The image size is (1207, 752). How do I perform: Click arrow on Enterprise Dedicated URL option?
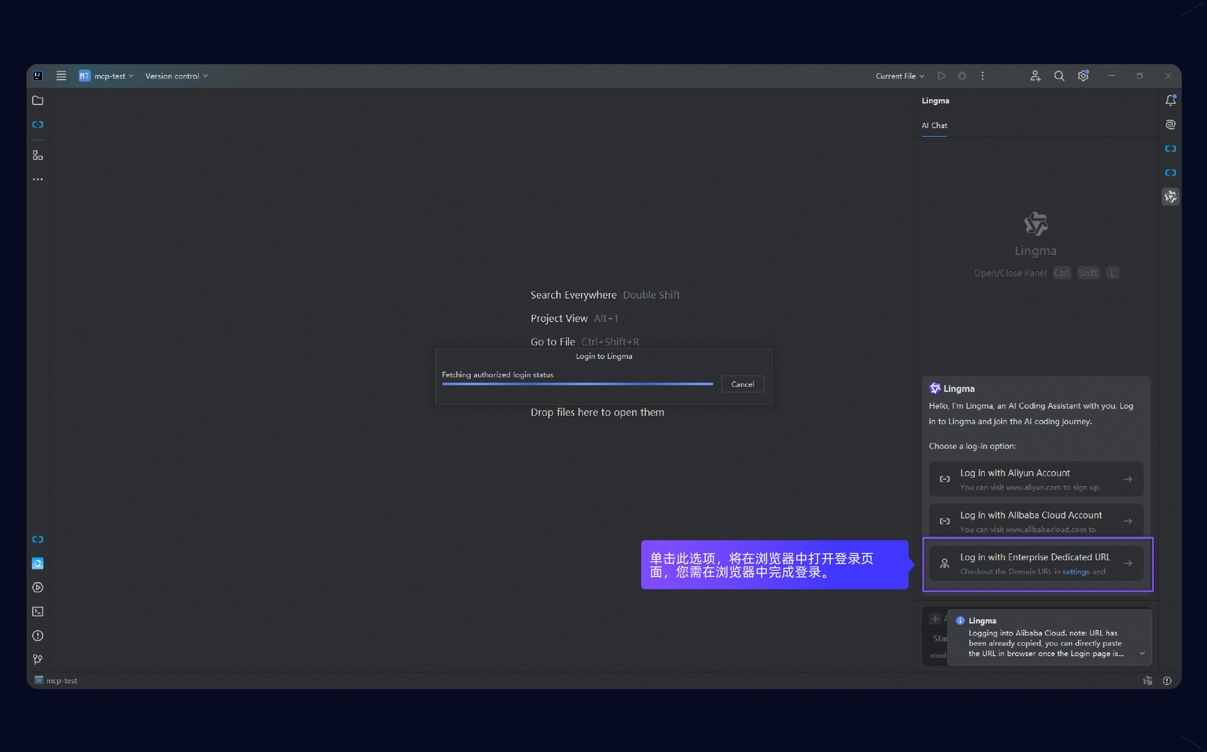click(1128, 564)
